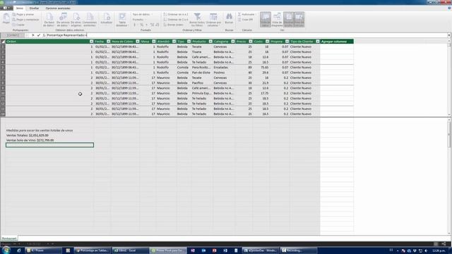Select the Ventas Solo de Vino measure cell

tap(49, 140)
